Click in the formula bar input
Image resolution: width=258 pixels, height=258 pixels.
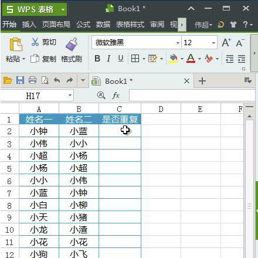point(192,96)
